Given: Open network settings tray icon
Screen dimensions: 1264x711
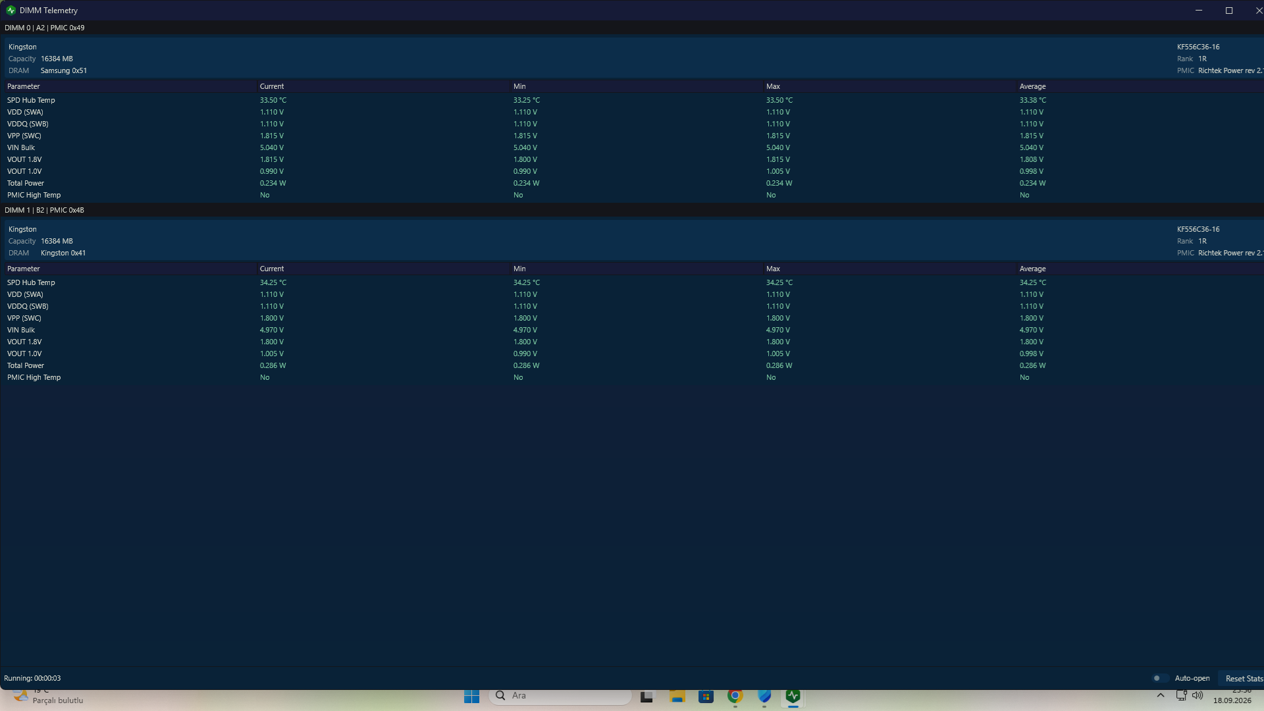Looking at the screenshot, I should click(x=1181, y=695).
